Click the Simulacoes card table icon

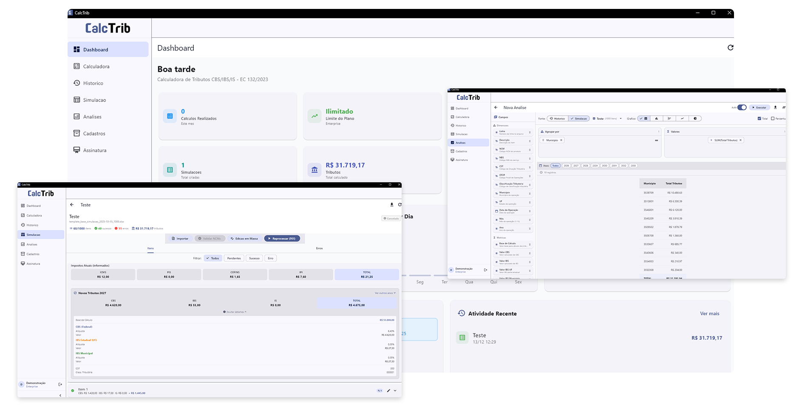point(170,170)
